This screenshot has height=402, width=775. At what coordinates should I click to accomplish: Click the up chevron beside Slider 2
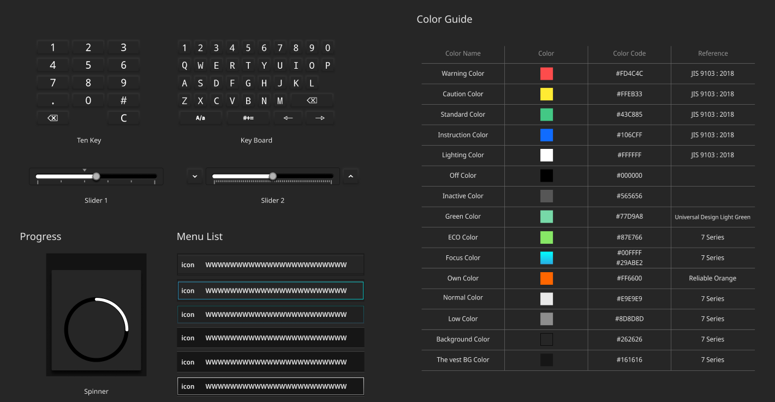pos(350,176)
